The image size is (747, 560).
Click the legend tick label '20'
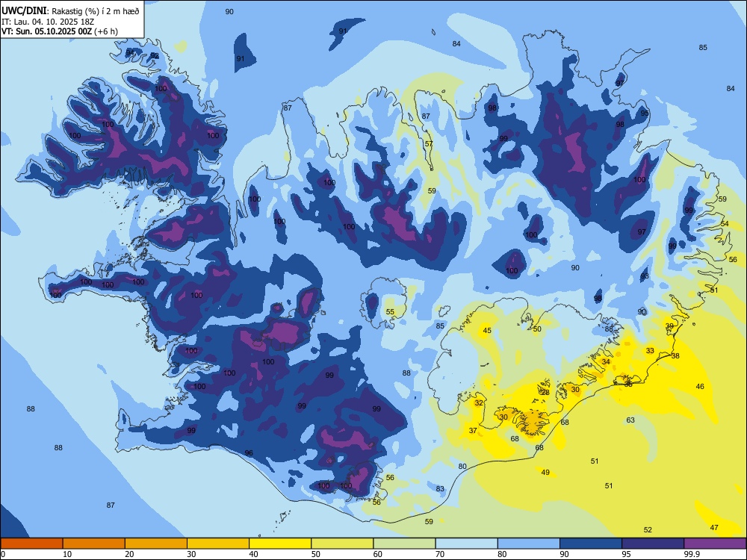pyautogui.click(x=129, y=554)
